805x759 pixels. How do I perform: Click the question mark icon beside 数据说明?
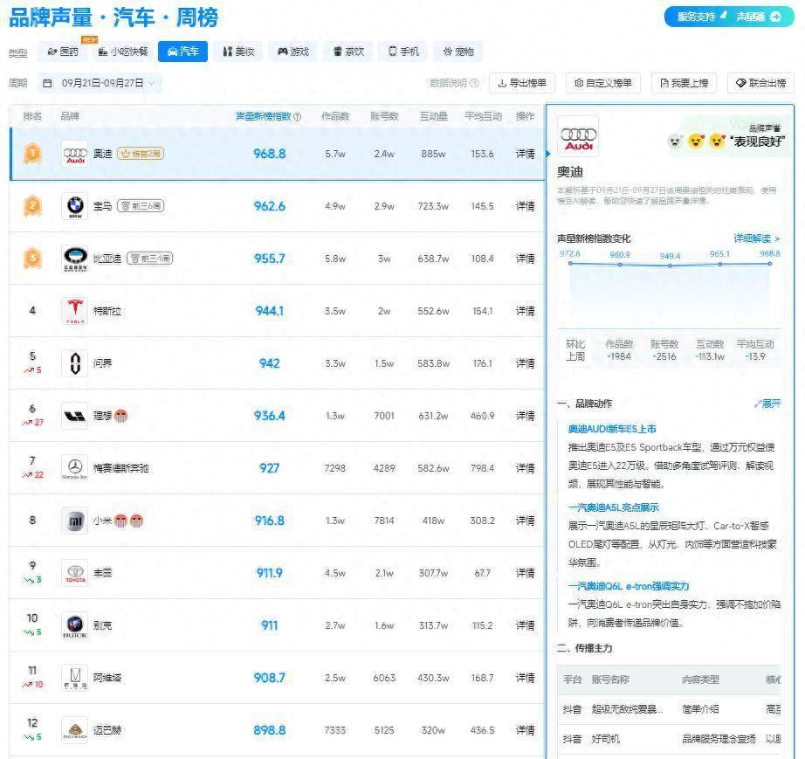coord(472,83)
